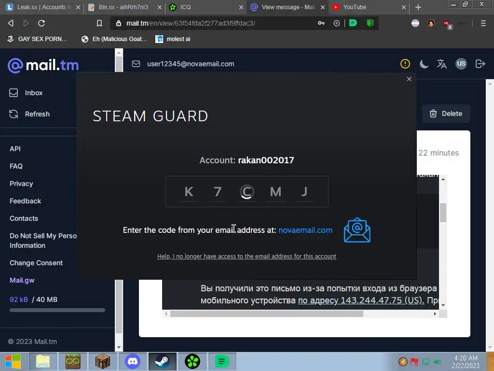Switch to the Bin.sx tab

pyautogui.click(x=124, y=7)
